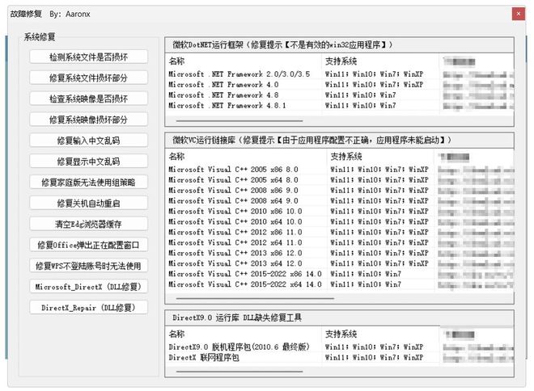The height and width of the screenshot is (391, 534).
Task: Click 支持系统 column header in VC list
Action: 380,157
